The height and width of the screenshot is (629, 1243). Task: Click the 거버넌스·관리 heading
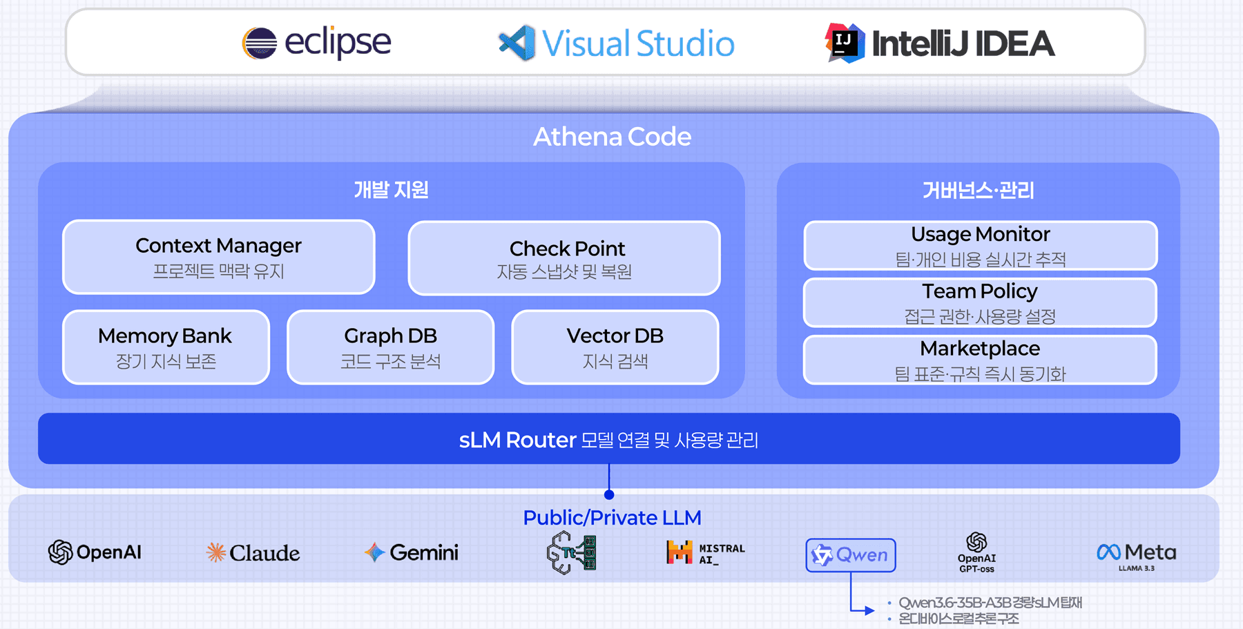(979, 190)
